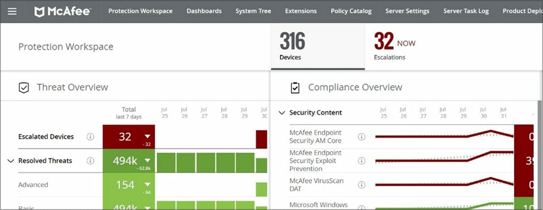Click the Escalated Devices Jul 30 red bar
Image resolution: width=543 pixels, height=210 pixels.
262,139
